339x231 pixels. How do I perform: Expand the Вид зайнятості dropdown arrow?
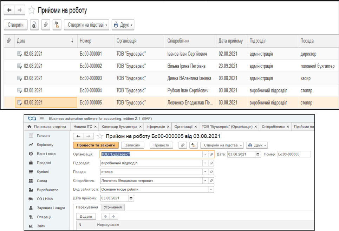pos(211,189)
